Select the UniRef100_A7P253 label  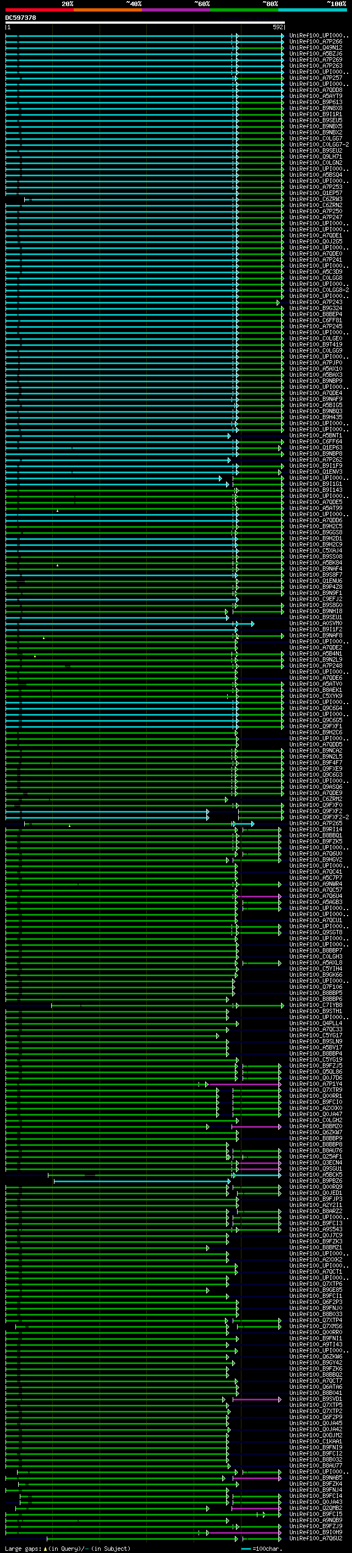coord(316,187)
